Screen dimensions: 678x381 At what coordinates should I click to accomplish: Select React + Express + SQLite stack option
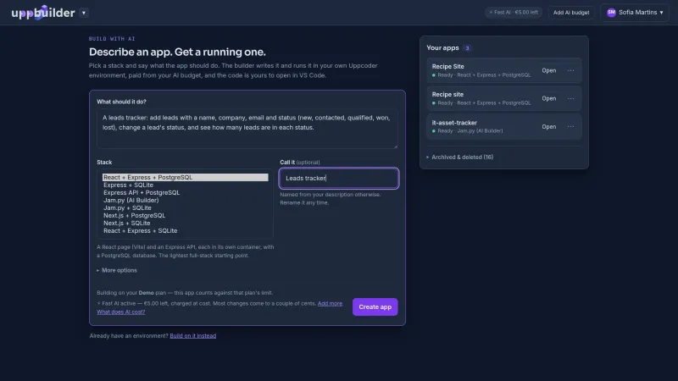click(185, 230)
